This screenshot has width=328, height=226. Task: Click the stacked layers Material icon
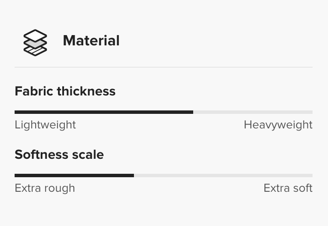point(35,42)
